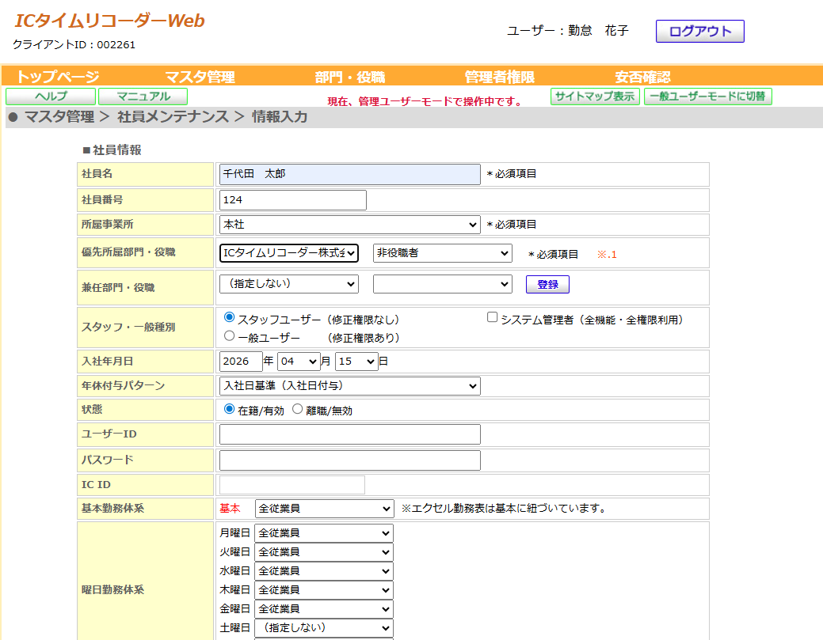Open the 入社 month dropdown showing 04
Viewport: 823px width, 640px height.
click(x=299, y=362)
